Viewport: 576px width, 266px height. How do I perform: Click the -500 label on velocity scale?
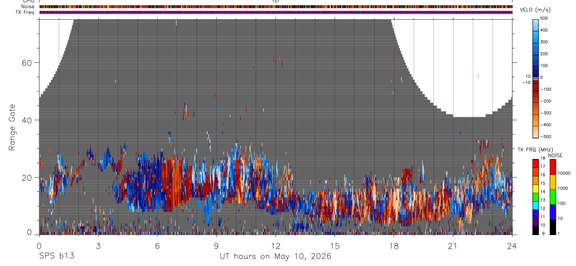546,137
